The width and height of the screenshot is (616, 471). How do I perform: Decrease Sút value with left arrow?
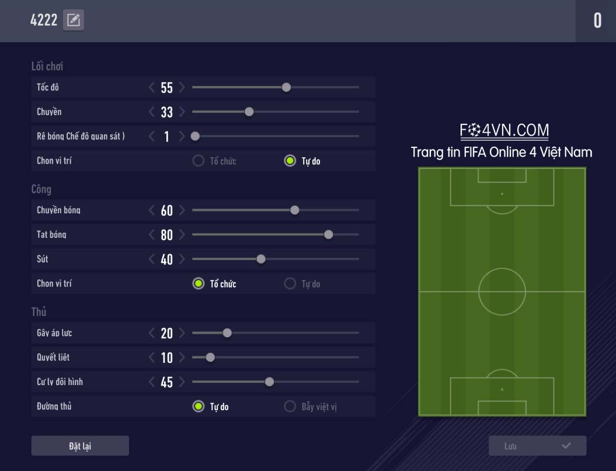coord(152,259)
